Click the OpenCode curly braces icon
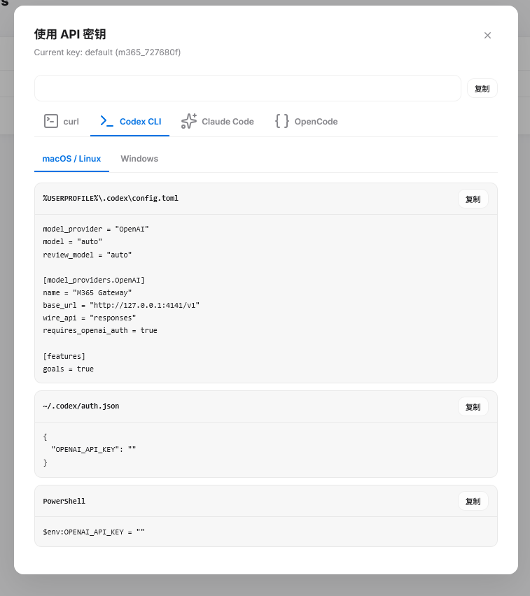Viewport: 530px width, 596px height. [x=282, y=121]
